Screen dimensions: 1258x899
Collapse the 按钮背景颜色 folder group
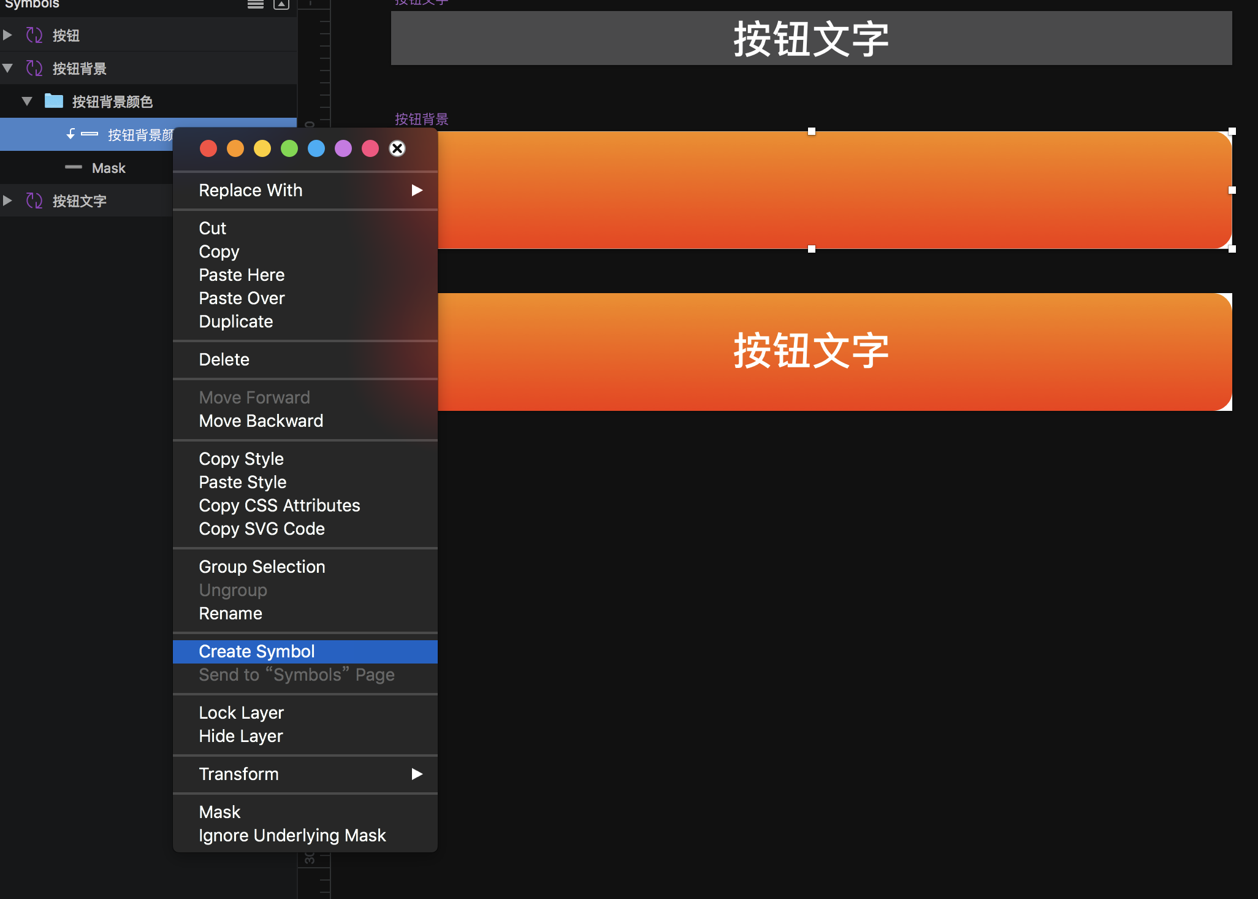[27, 101]
